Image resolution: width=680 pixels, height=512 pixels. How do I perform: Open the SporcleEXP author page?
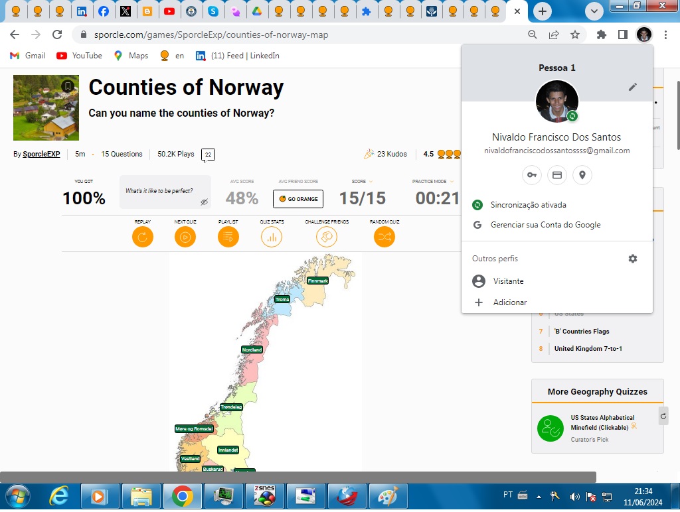(41, 154)
